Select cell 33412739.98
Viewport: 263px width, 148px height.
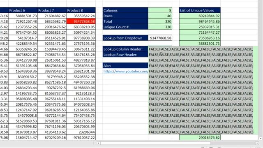coord(23,60)
